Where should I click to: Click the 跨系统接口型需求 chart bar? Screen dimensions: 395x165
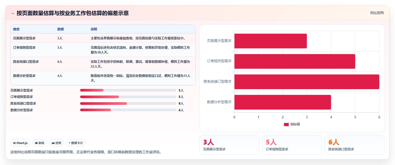(307, 82)
